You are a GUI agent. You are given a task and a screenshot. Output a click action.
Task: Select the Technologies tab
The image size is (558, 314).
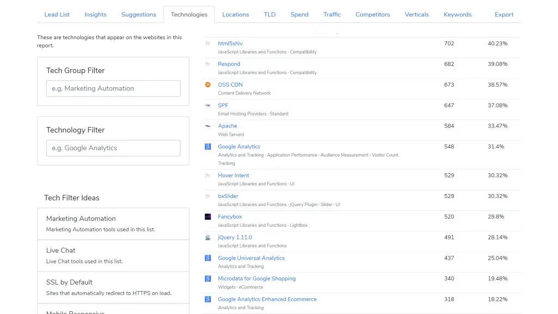click(189, 15)
